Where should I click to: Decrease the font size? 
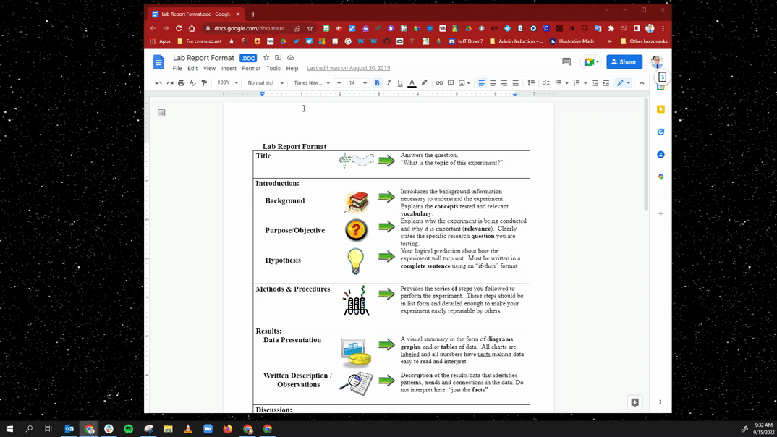(x=339, y=82)
